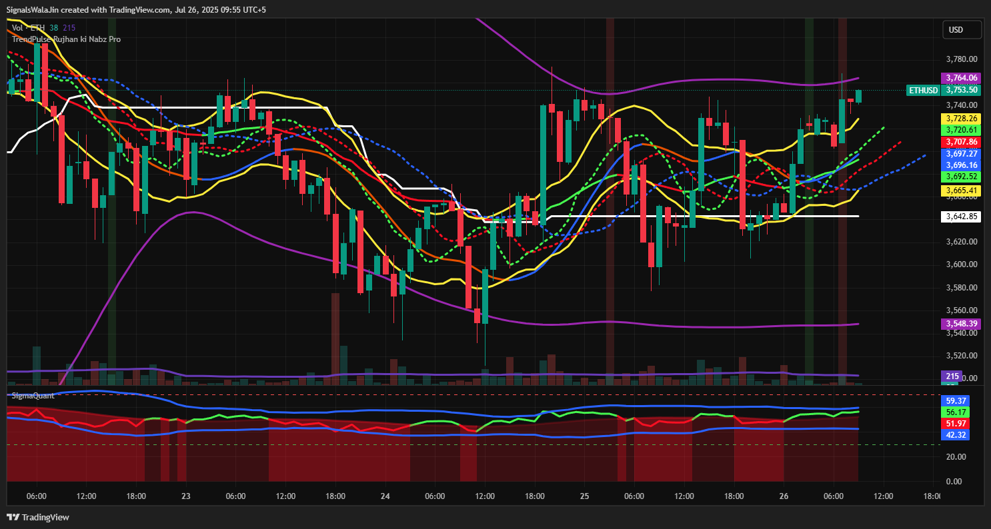Click the green 3,720.61 price tag
Viewport: 991px width, 529px height.
pyautogui.click(x=961, y=130)
